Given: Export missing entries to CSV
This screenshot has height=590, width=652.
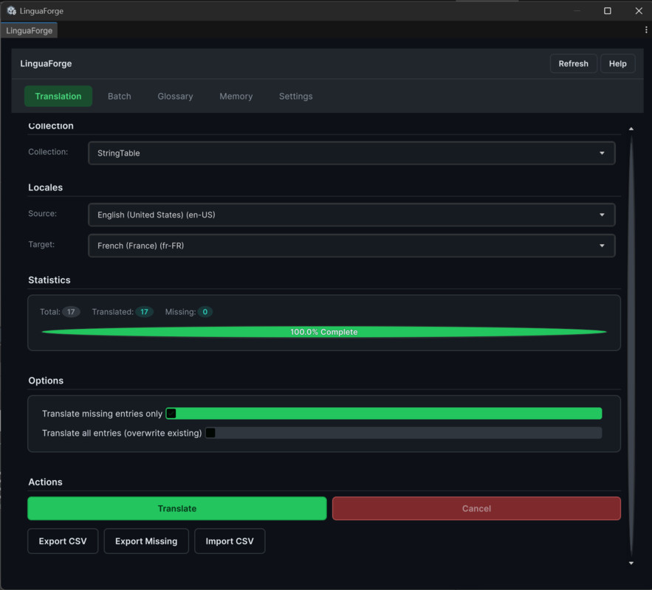Looking at the screenshot, I should point(145,541).
